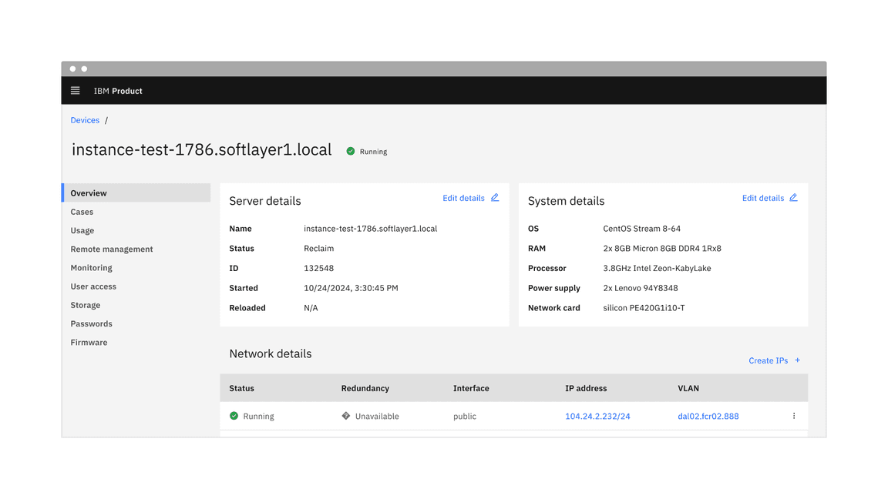The width and height of the screenshot is (888, 499).
Task: Open the User access section
Action: click(93, 286)
